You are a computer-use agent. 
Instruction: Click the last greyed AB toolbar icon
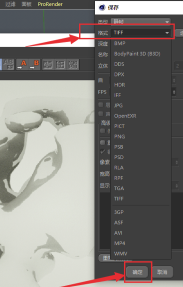[x=73, y=64]
